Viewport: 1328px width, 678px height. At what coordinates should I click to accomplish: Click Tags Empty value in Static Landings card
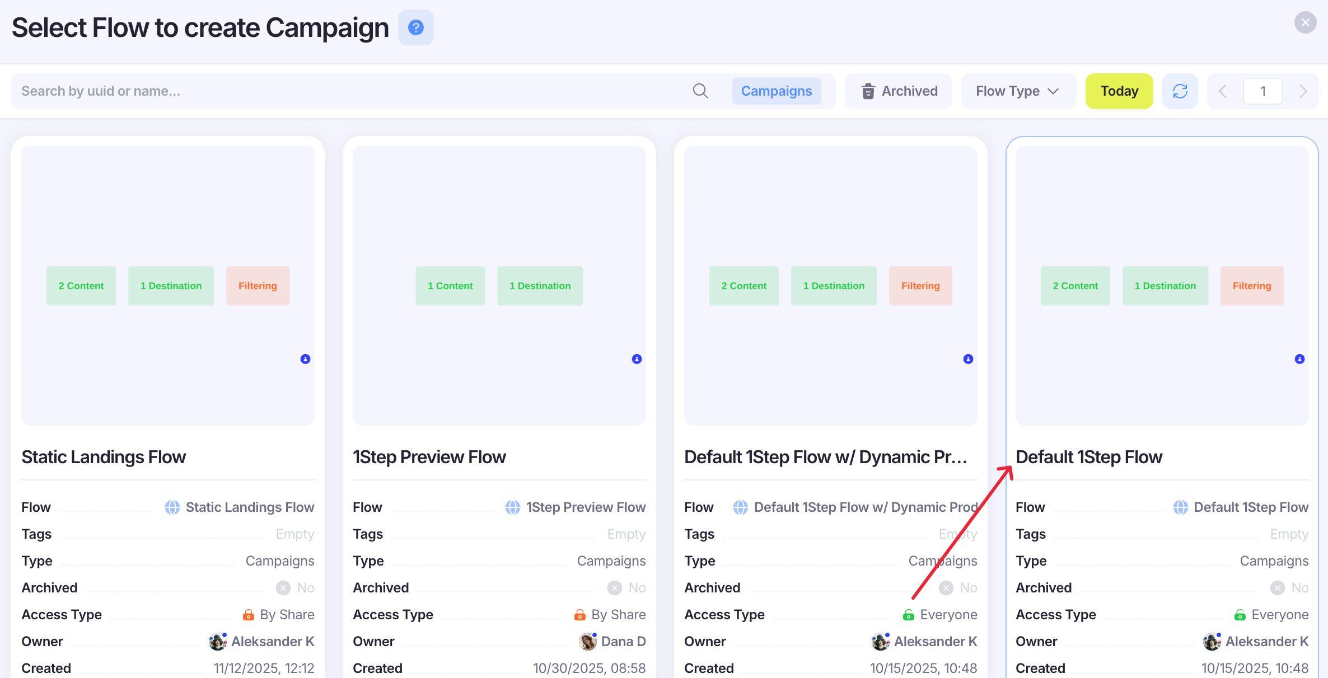point(295,534)
